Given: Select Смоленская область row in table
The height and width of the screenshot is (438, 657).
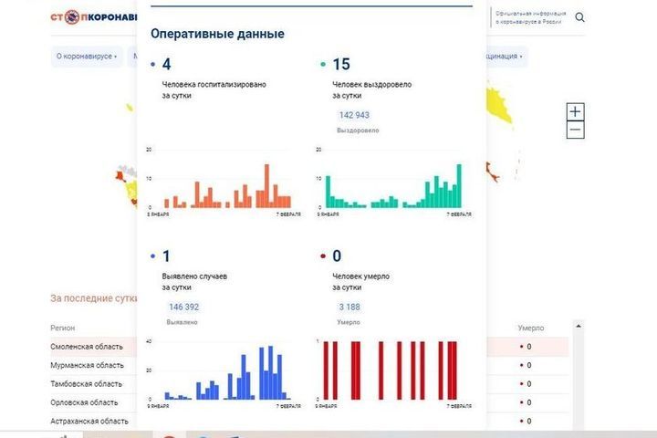Looking at the screenshot, I should [89, 347].
